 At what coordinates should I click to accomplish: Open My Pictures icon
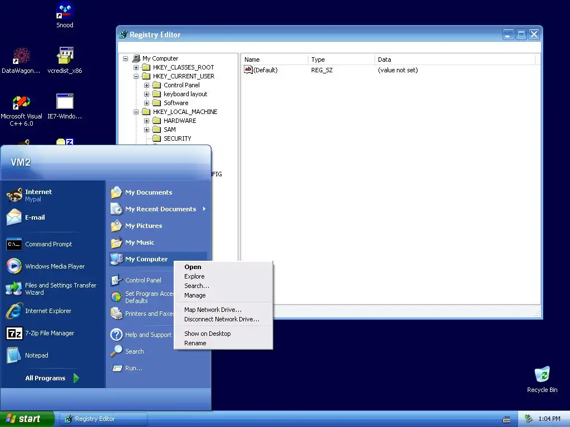[x=116, y=226]
